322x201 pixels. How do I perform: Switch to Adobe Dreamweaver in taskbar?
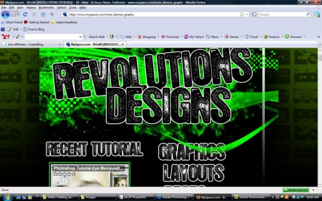251,197
